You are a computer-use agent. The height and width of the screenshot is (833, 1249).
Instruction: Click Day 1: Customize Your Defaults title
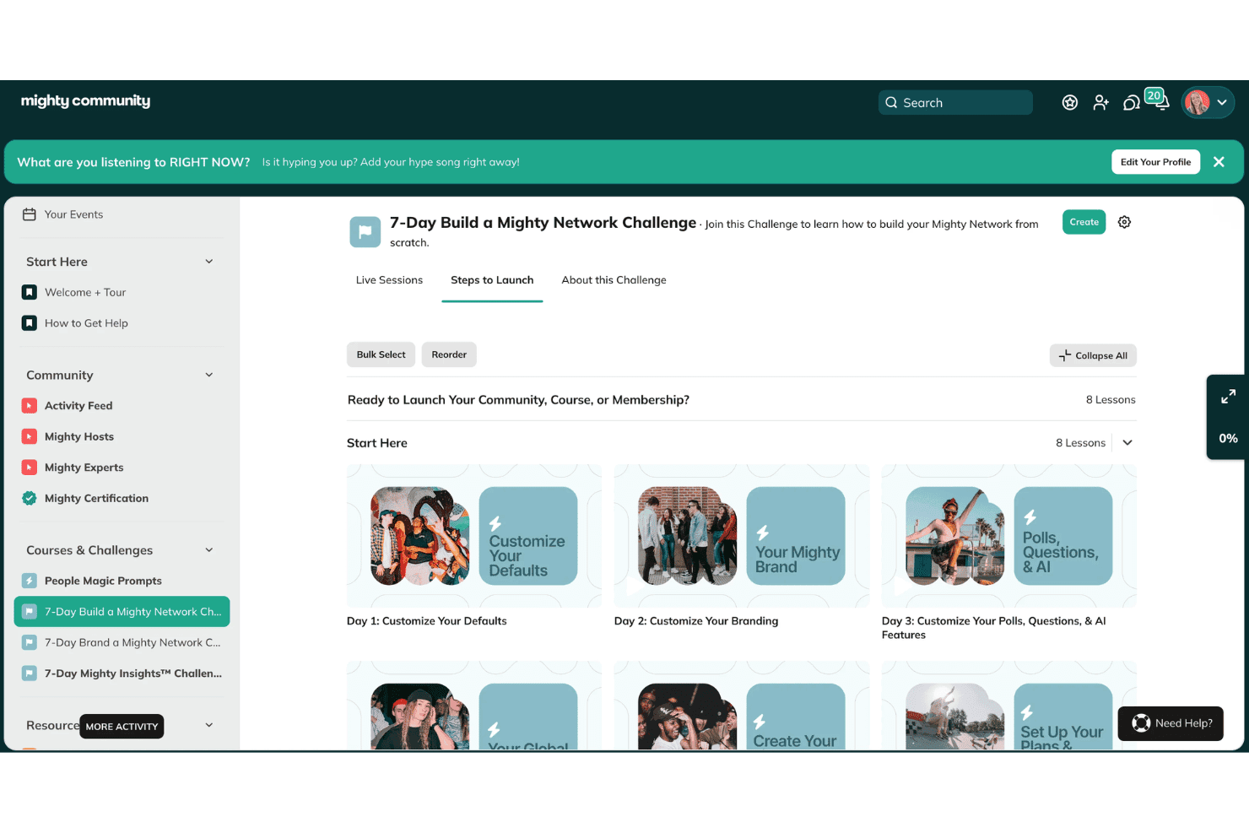click(x=427, y=621)
